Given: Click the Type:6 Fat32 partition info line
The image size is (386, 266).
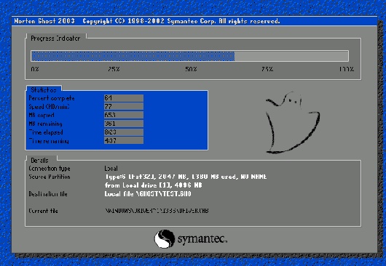Looking at the screenshot, I should (x=186, y=177).
